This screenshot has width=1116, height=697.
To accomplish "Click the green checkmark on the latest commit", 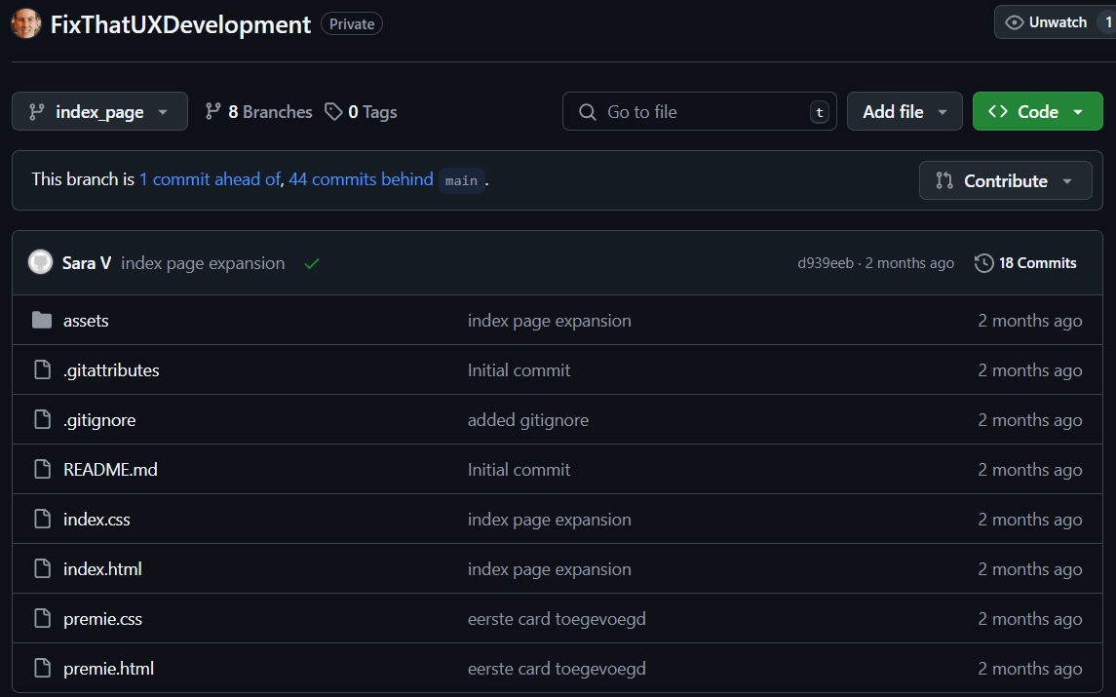I will tap(311, 262).
